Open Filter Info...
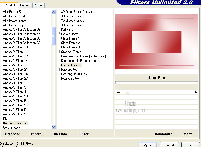The height and width of the screenshot is (147, 201). (x=61, y=134)
